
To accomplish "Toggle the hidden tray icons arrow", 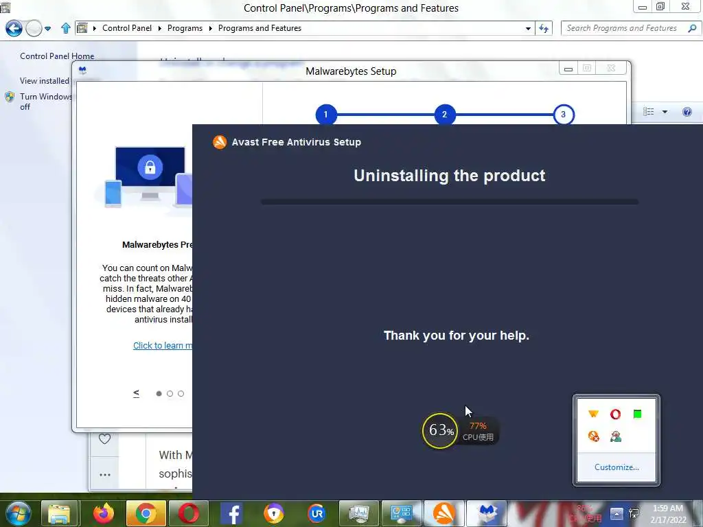I will click(616, 514).
